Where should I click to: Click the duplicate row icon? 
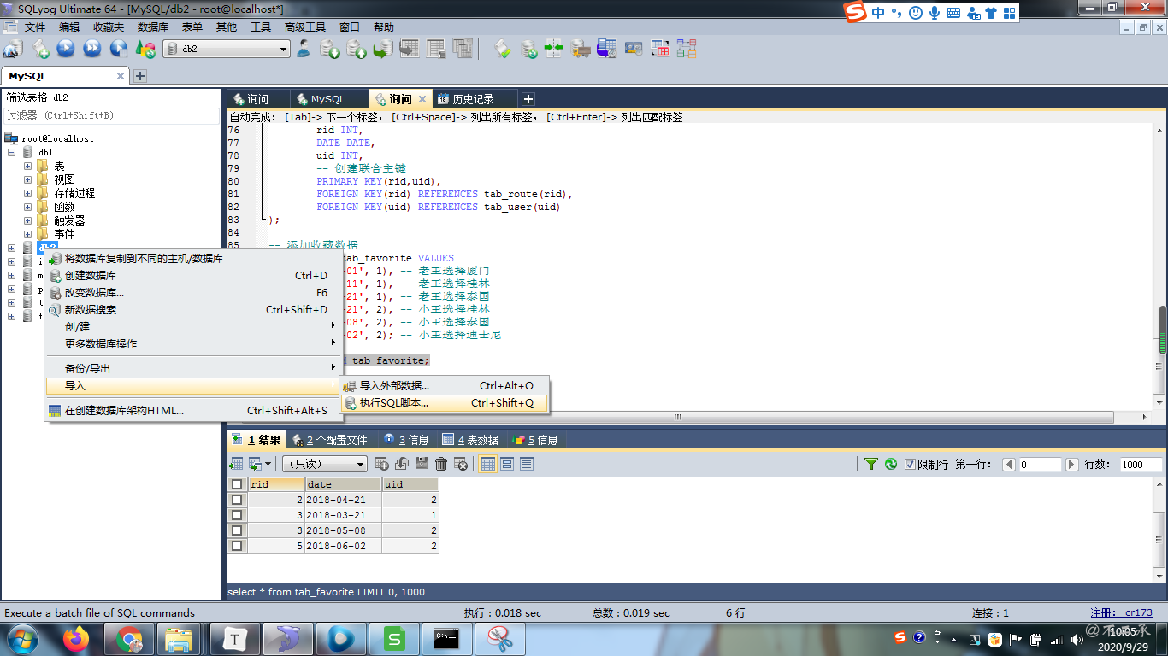[402, 464]
